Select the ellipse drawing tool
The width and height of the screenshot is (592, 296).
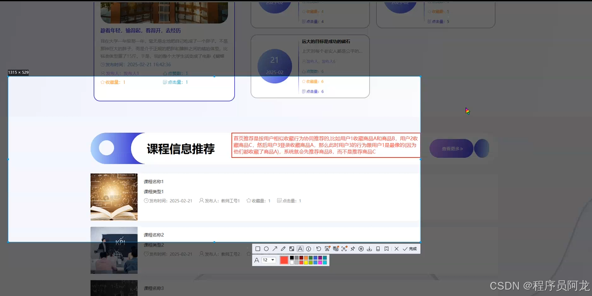[266, 249]
